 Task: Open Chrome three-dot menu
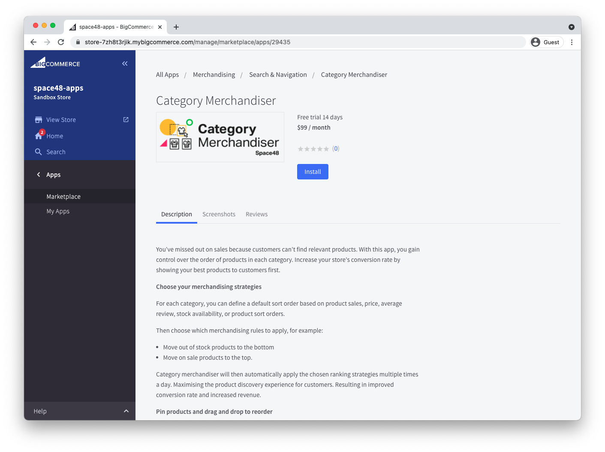tap(572, 42)
